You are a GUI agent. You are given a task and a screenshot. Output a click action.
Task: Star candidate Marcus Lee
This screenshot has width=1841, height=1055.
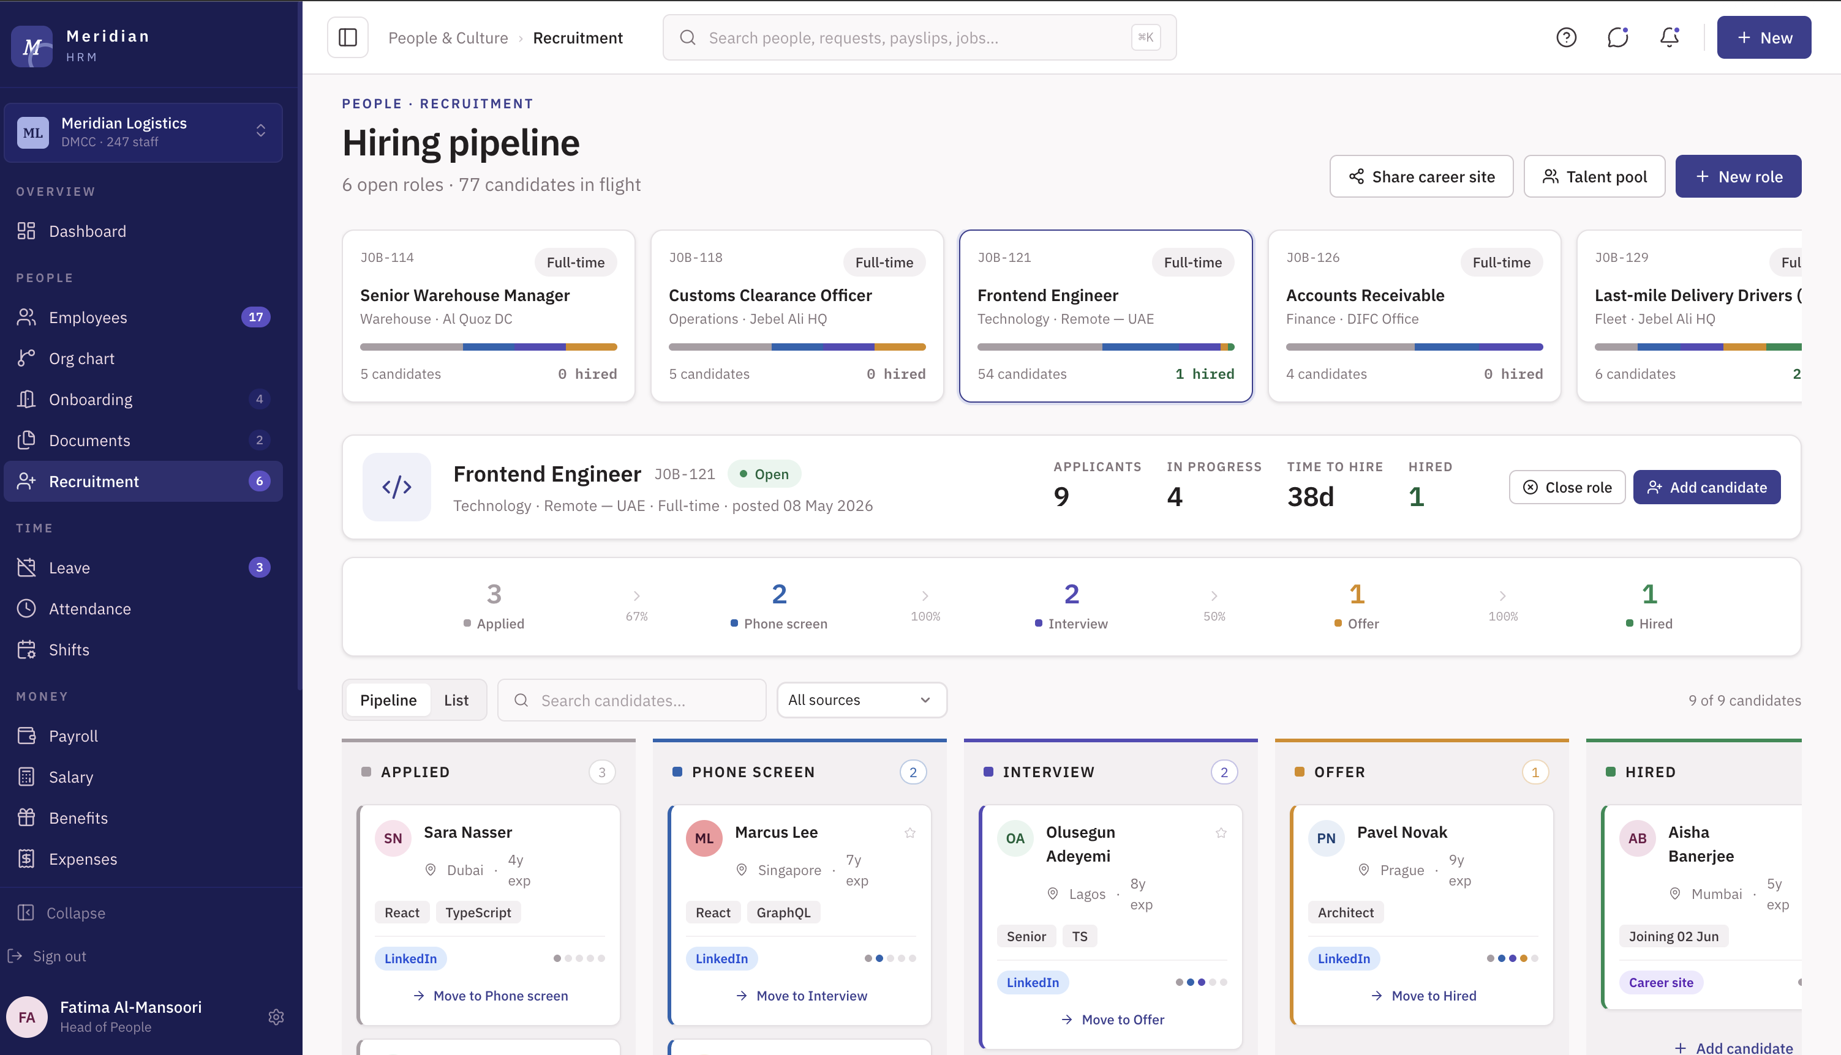point(909,832)
